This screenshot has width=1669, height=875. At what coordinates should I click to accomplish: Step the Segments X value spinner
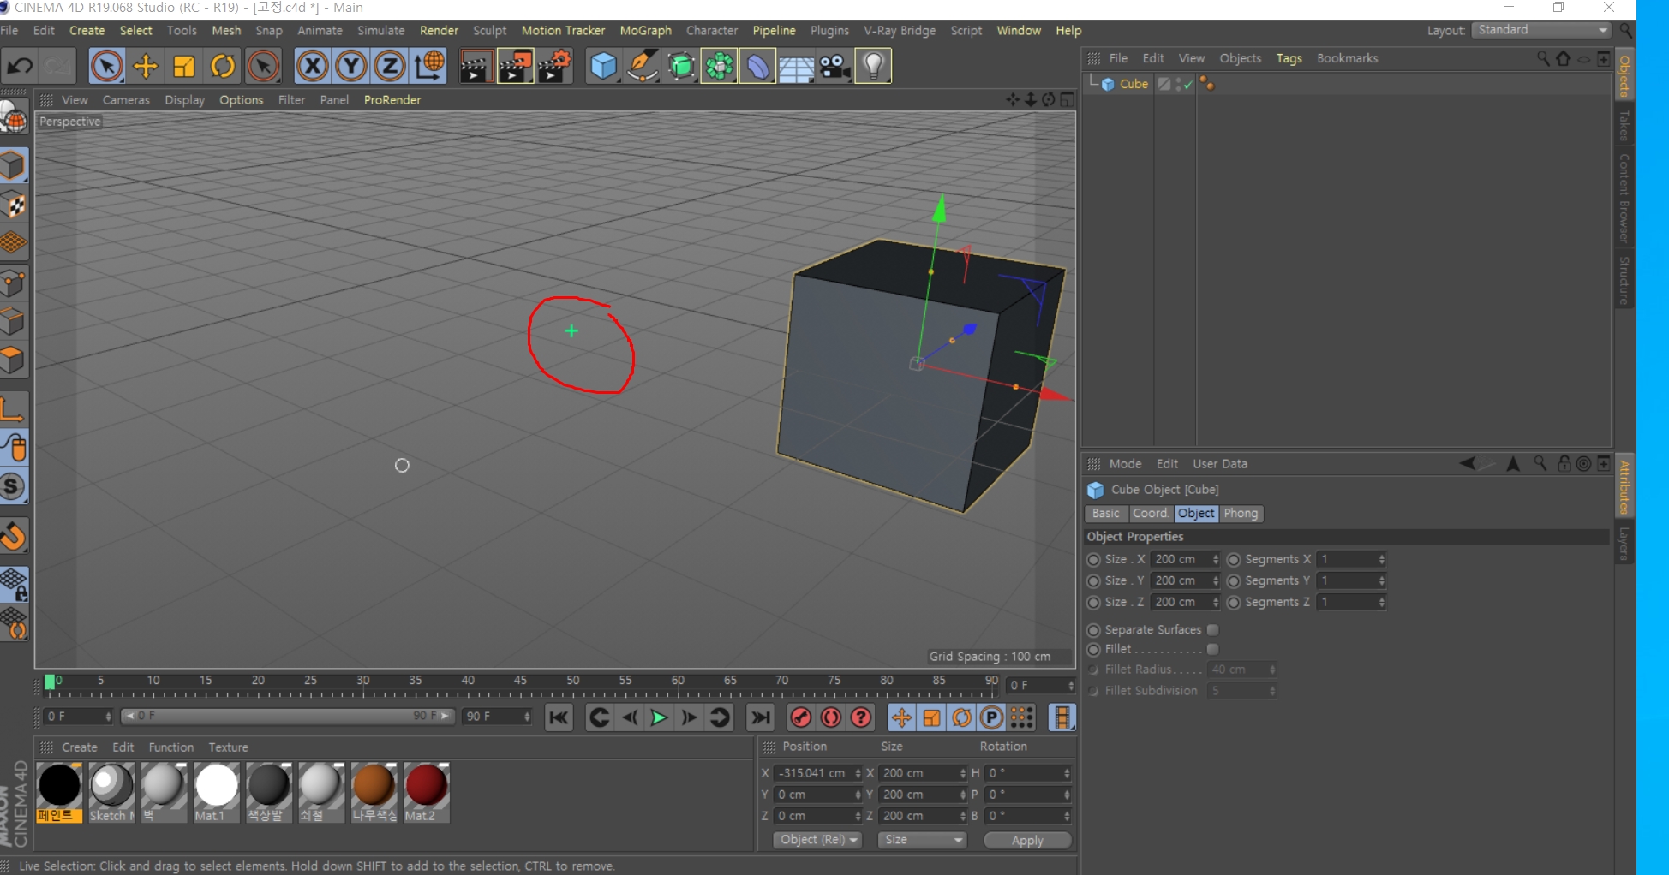[x=1381, y=559]
